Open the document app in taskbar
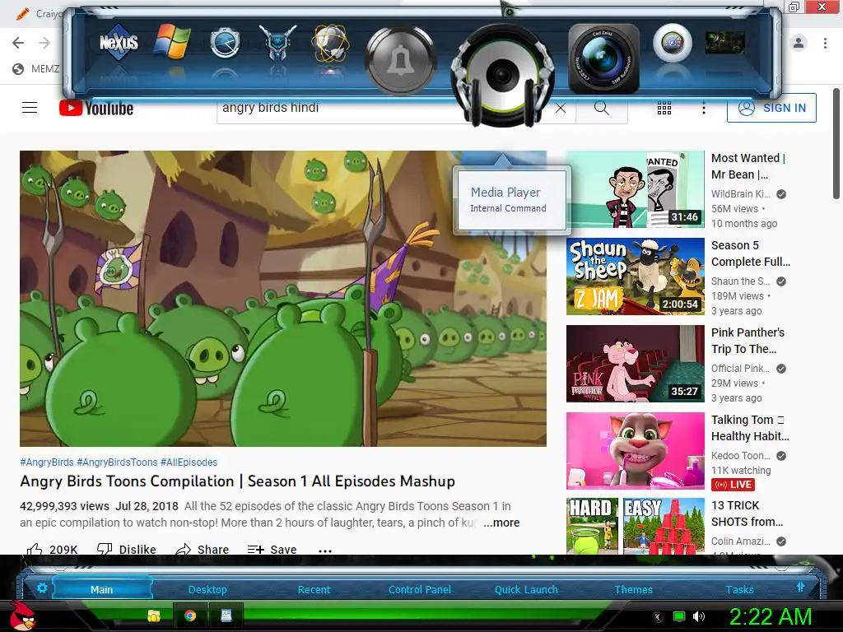843x632 pixels. (x=226, y=616)
